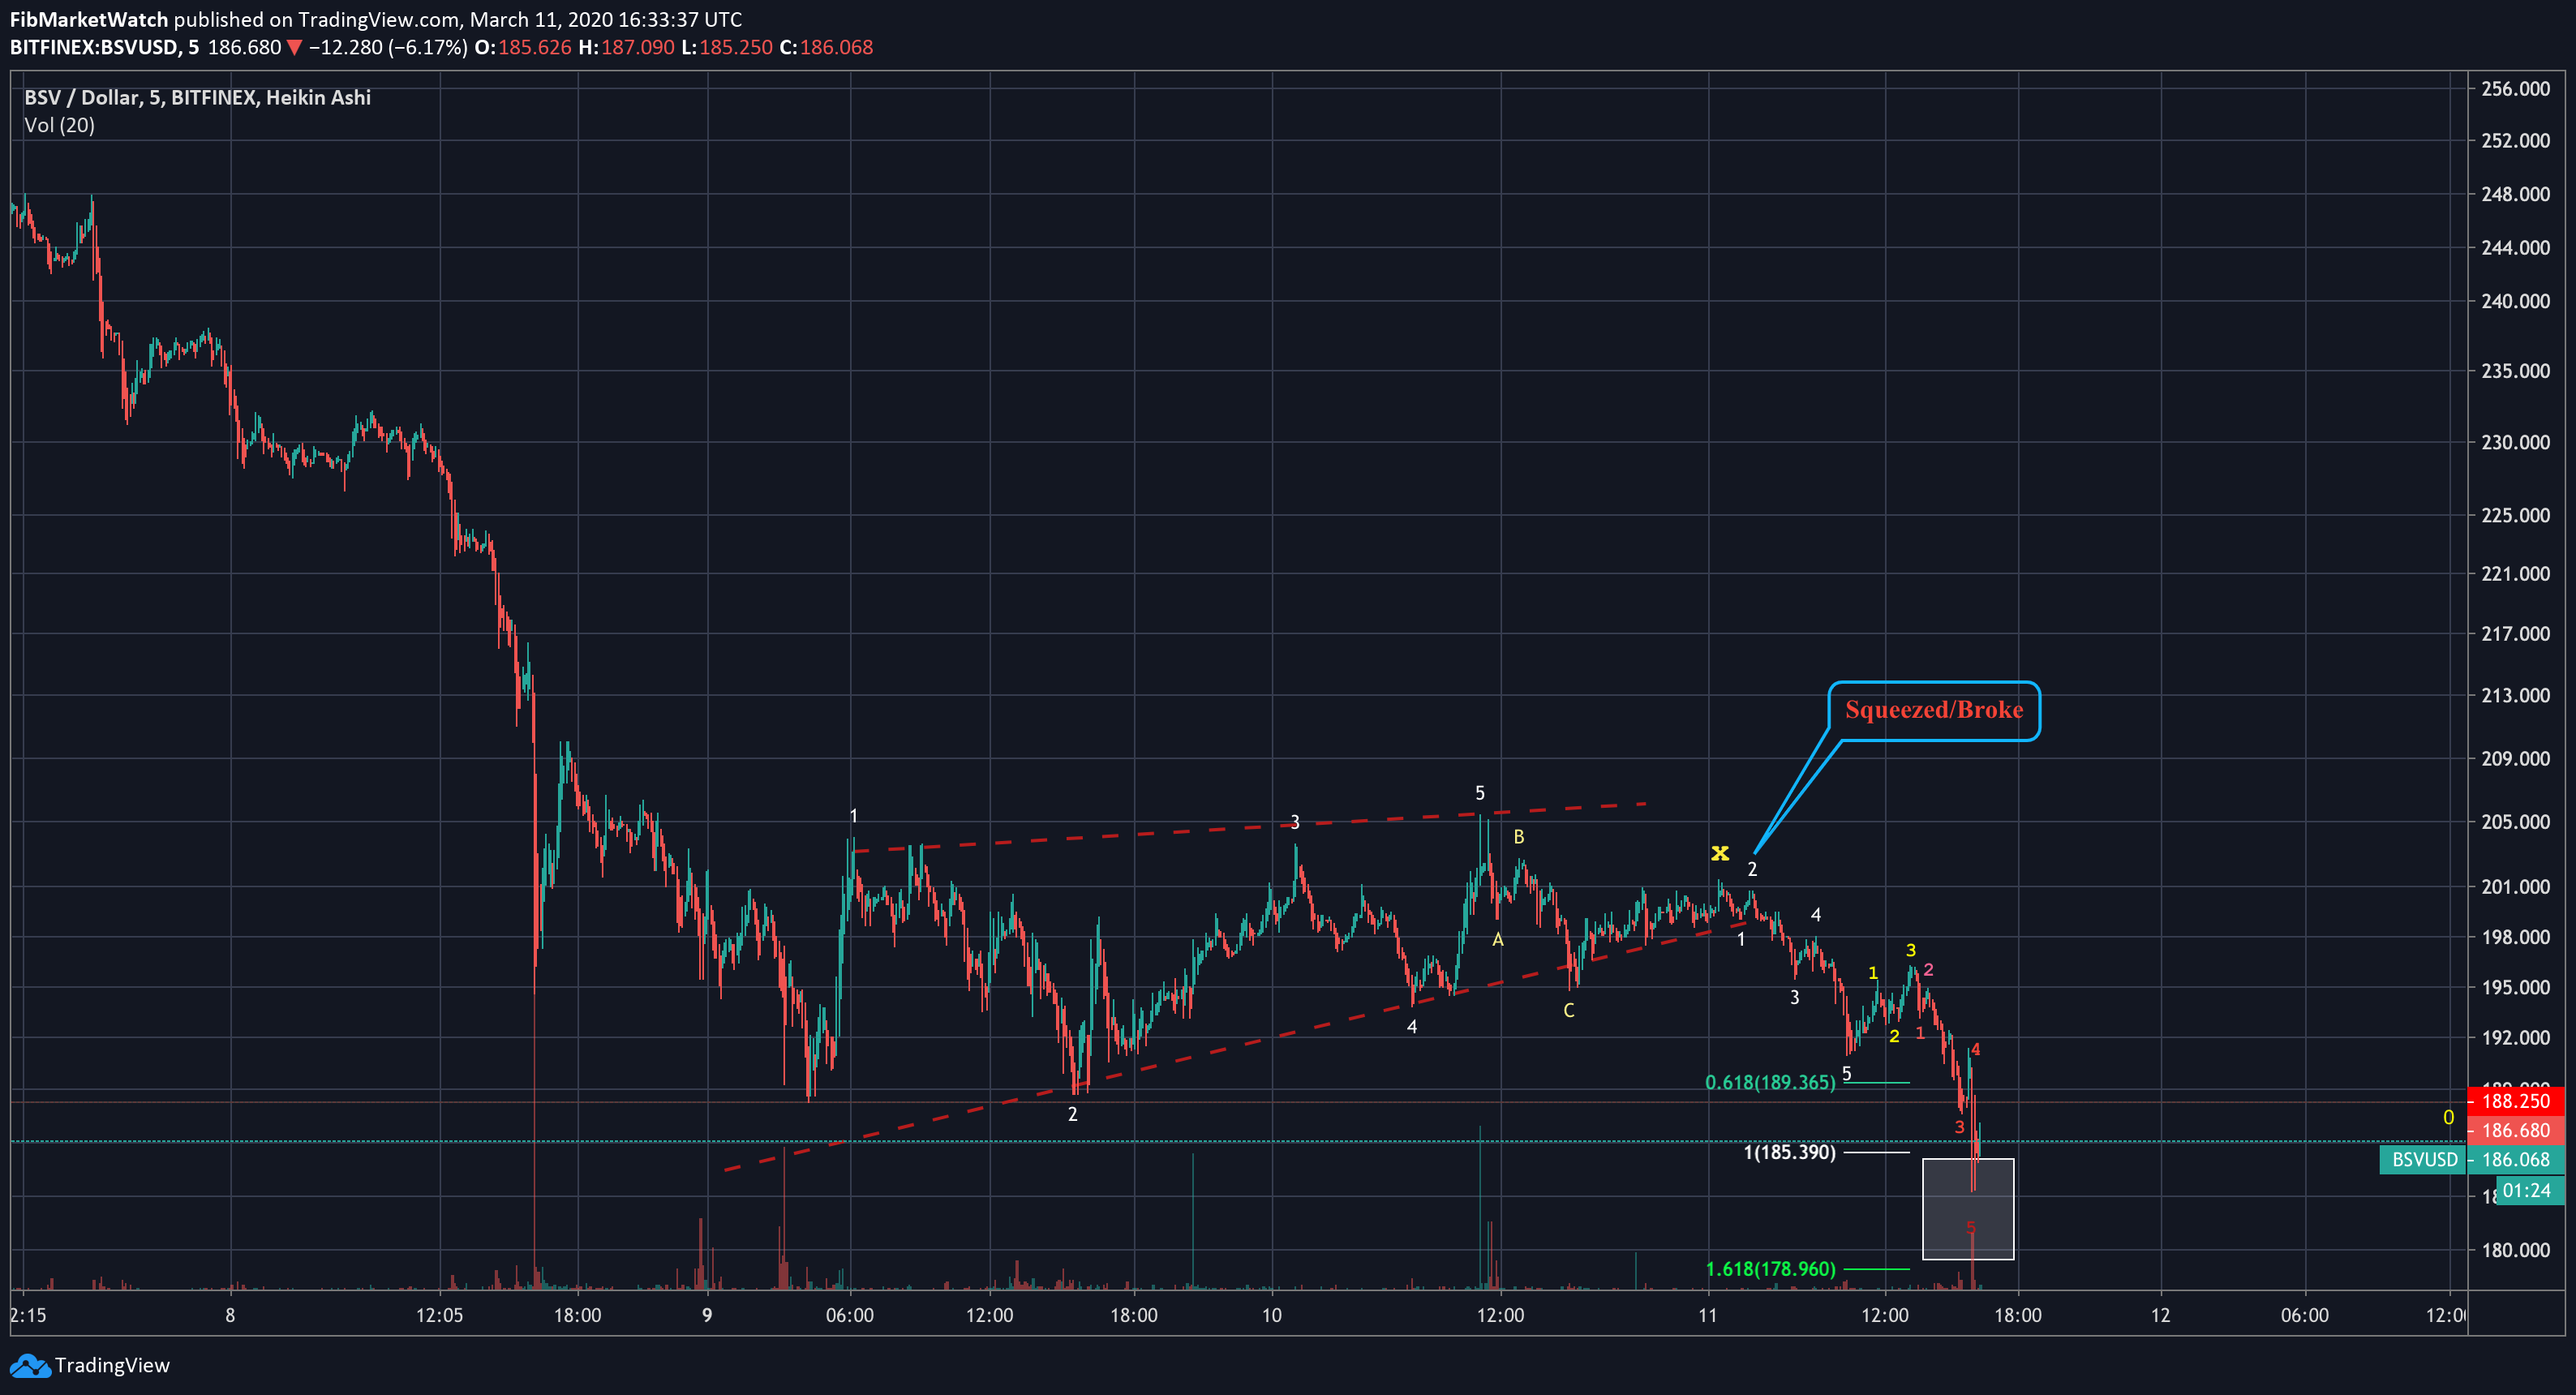
Task: Click the Vol (20) indicator legend
Action: [59, 125]
